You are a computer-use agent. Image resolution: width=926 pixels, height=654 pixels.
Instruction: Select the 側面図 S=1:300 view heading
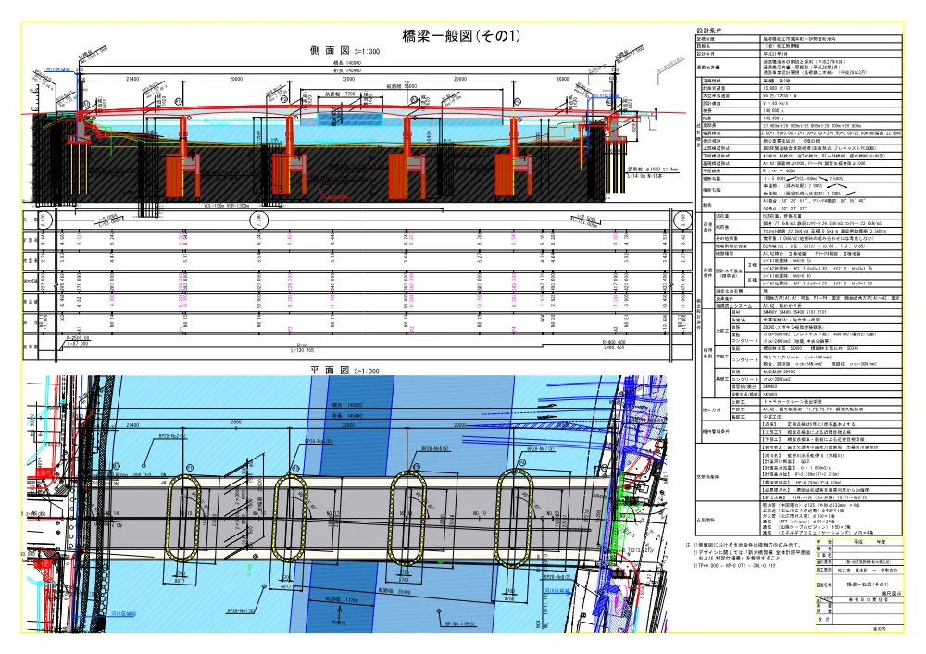click(344, 51)
